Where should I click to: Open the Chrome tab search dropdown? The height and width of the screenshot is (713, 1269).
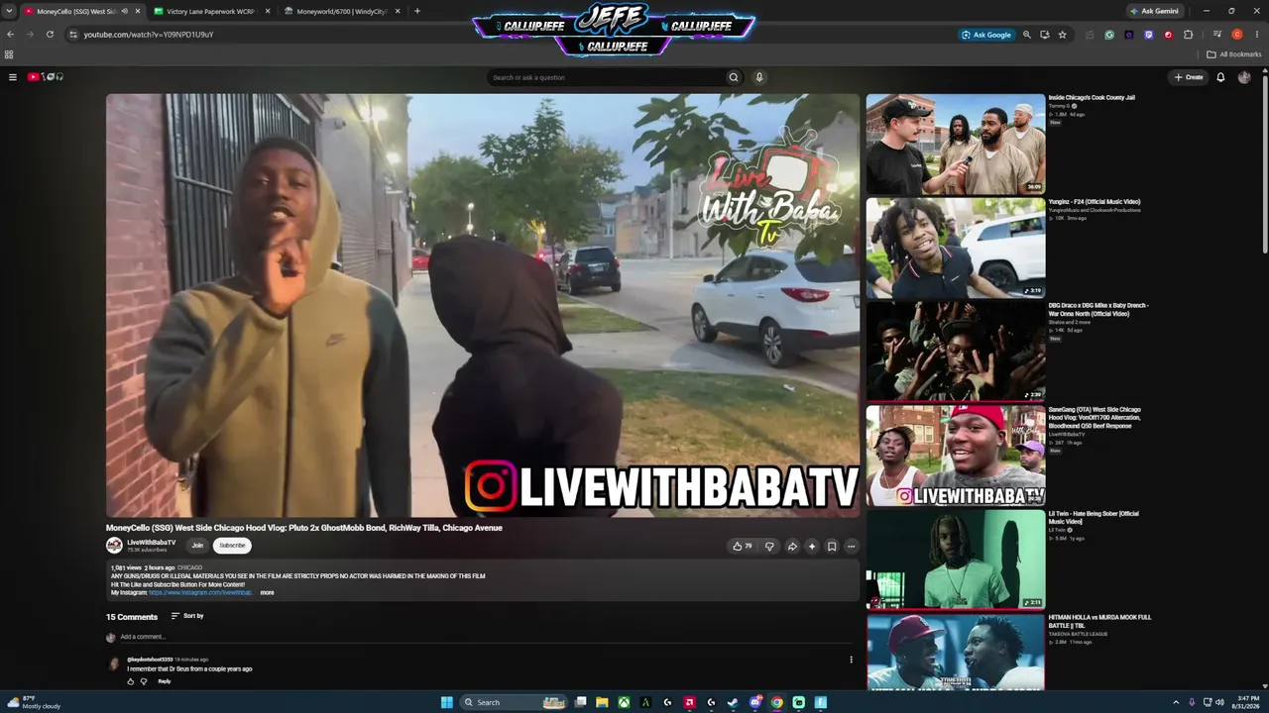point(9,11)
